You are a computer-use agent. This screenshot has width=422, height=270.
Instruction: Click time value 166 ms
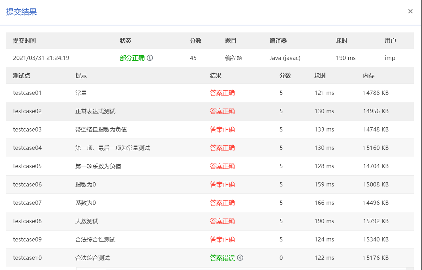tap(324, 203)
